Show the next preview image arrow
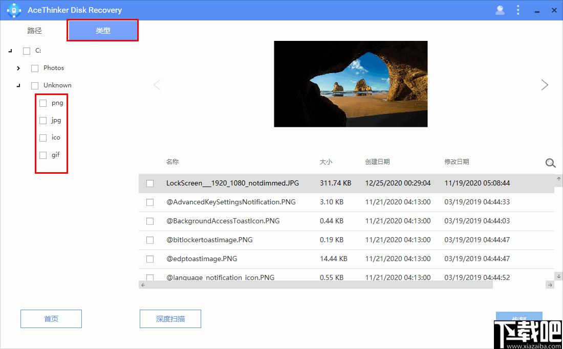The height and width of the screenshot is (349, 563). pos(545,85)
